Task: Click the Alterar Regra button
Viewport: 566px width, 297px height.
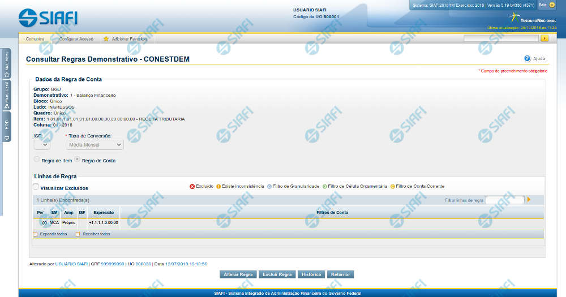Action: 238,274
